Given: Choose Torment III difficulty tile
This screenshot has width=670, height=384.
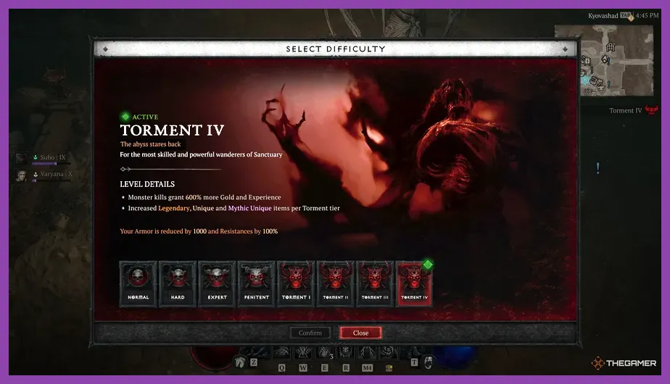Looking at the screenshot, I should [375, 283].
